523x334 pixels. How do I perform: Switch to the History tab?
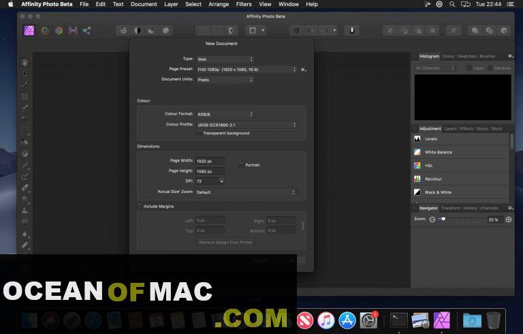click(x=470, y=208)
